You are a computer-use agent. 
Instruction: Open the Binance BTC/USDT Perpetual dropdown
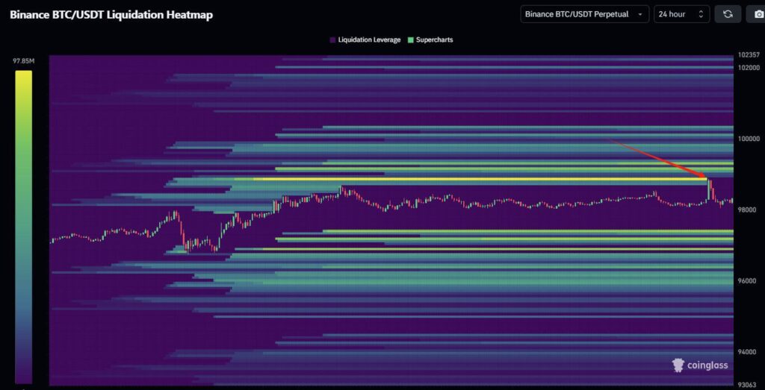coord(584,14)
